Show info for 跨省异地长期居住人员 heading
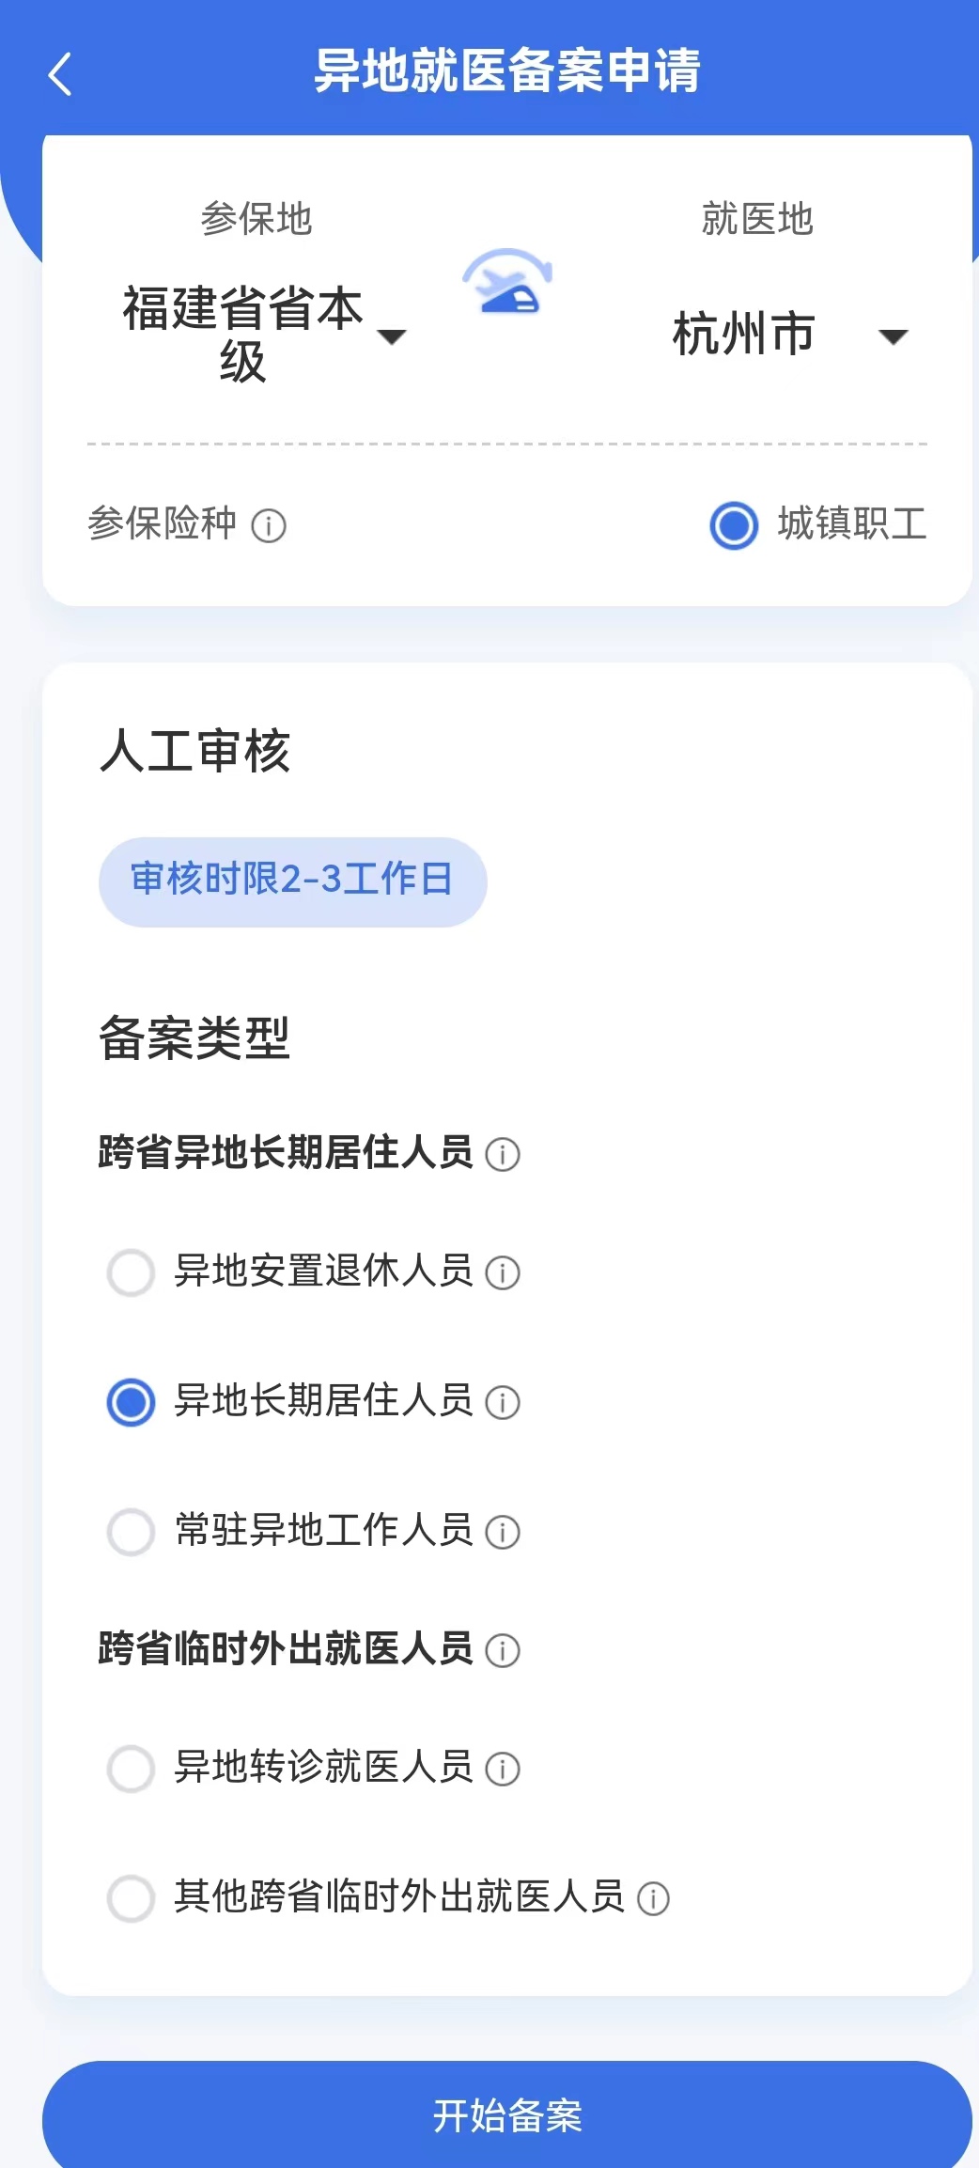The image size is (979, 2168). [503, 1154]
